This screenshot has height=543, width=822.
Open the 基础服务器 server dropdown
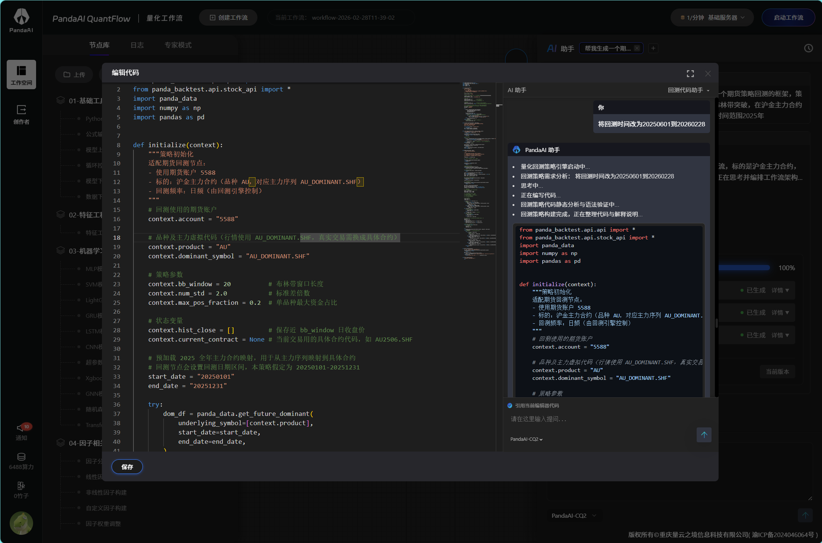726,17
